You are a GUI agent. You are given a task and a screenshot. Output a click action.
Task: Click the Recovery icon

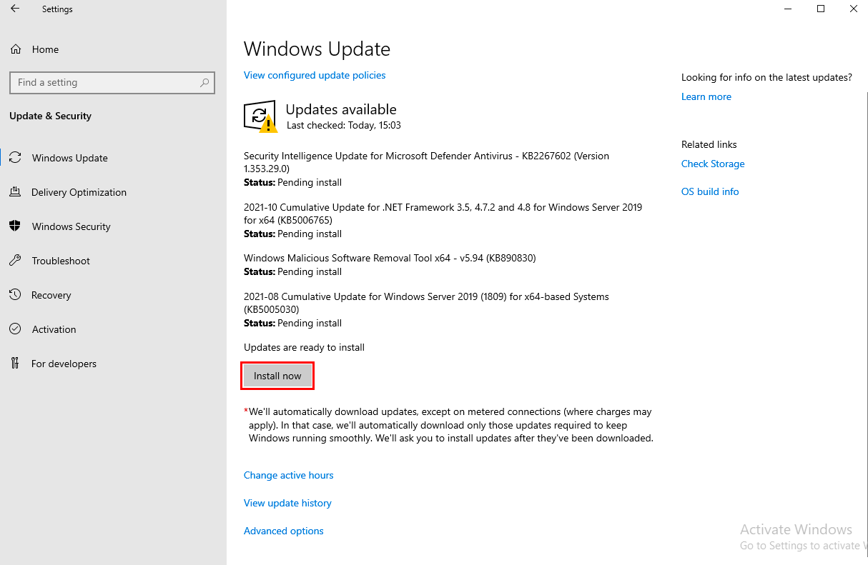tap(16, 295)
